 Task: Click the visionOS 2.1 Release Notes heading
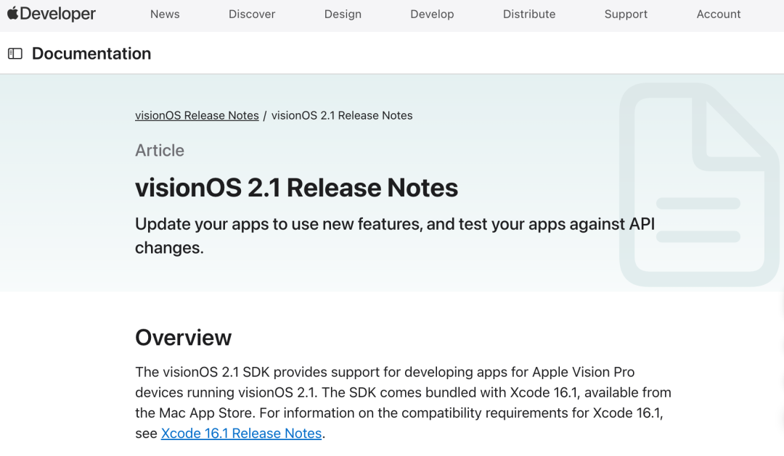[296, 188]
